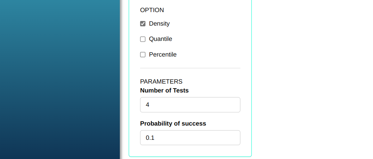Click the Quantile label text

point(160,39)
